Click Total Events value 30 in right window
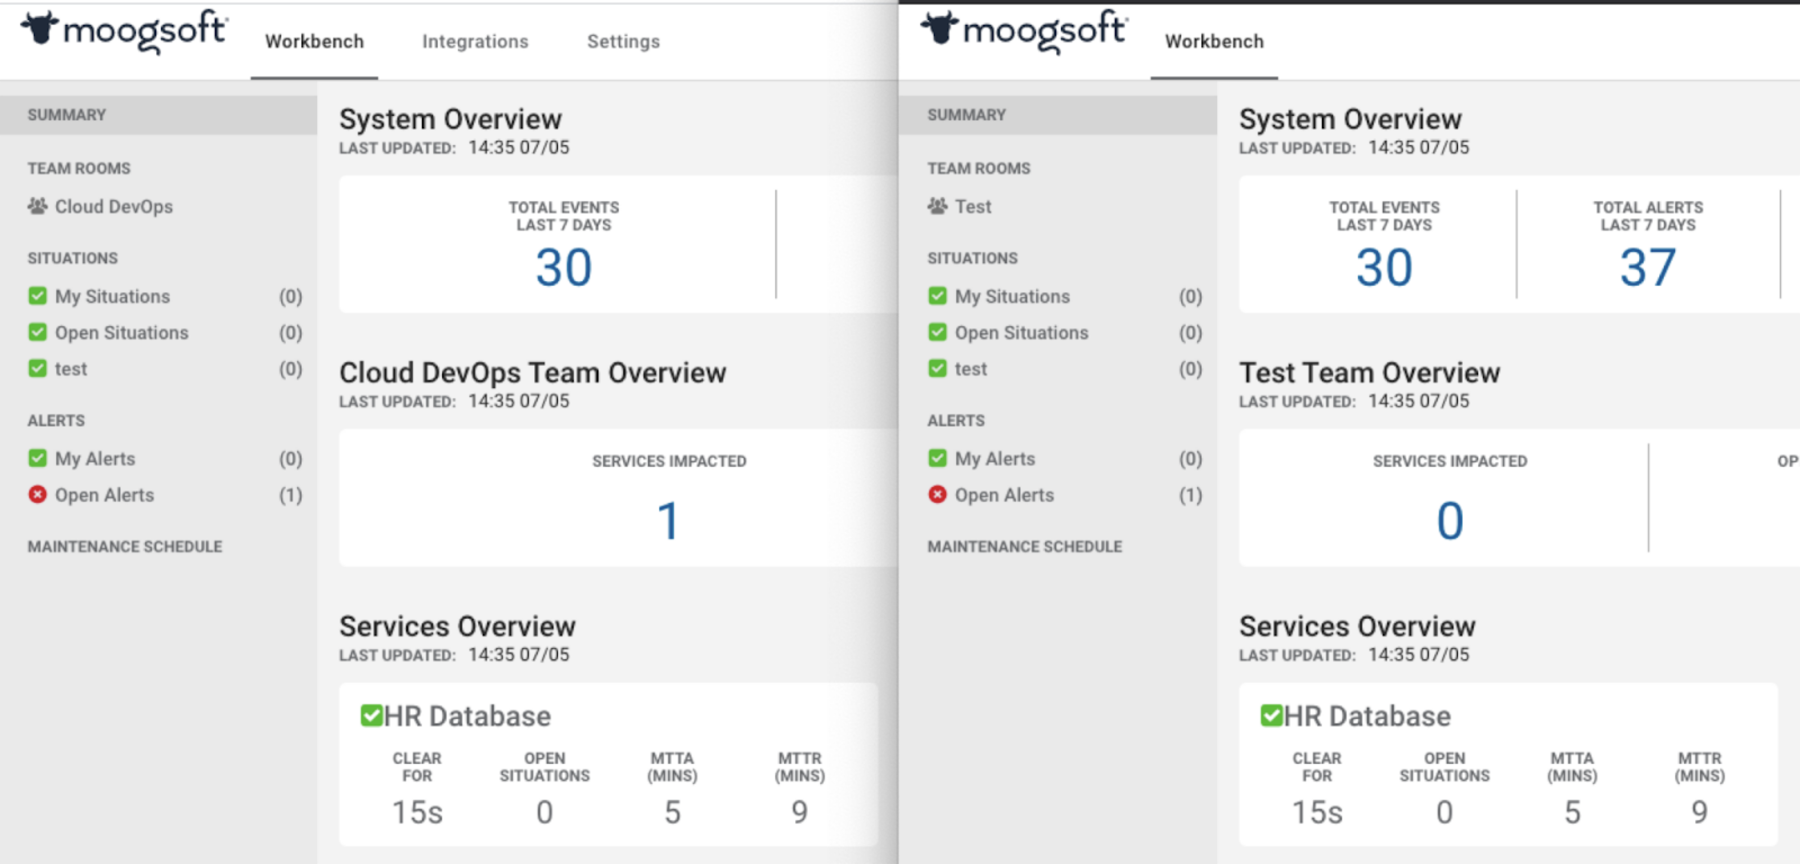 [x=1384, y=268]
